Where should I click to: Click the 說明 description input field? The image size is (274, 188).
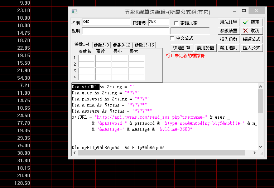[x=125, y=31]
